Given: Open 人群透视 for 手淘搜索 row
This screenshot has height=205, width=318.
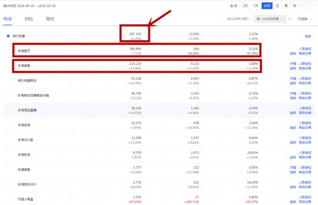Looking at the screenshot, I should coord(305,64).
